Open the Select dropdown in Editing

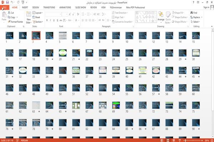[195, 22]
